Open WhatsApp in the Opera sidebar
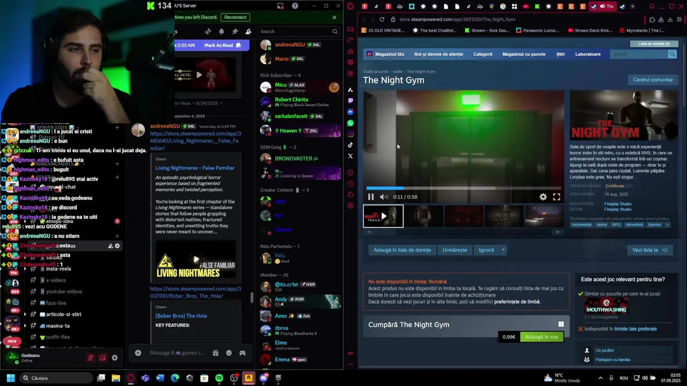This screenshot has height=386, width=687. coord(350,123)
